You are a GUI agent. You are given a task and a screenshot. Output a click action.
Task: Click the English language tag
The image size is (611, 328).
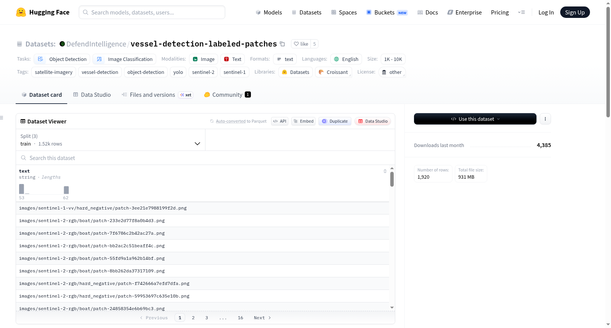346,59
